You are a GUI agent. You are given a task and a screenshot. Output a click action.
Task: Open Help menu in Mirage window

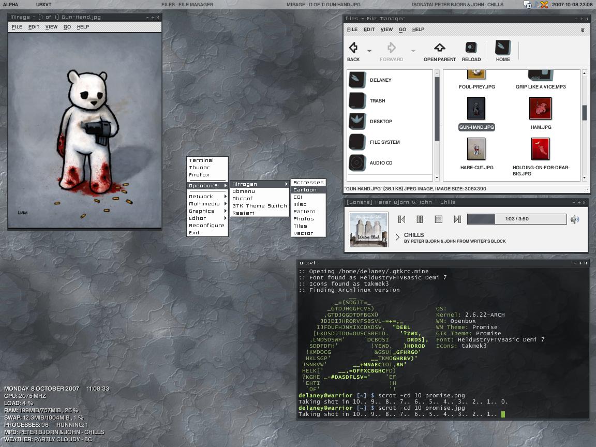pyautogui.click(x=83, y=27)
